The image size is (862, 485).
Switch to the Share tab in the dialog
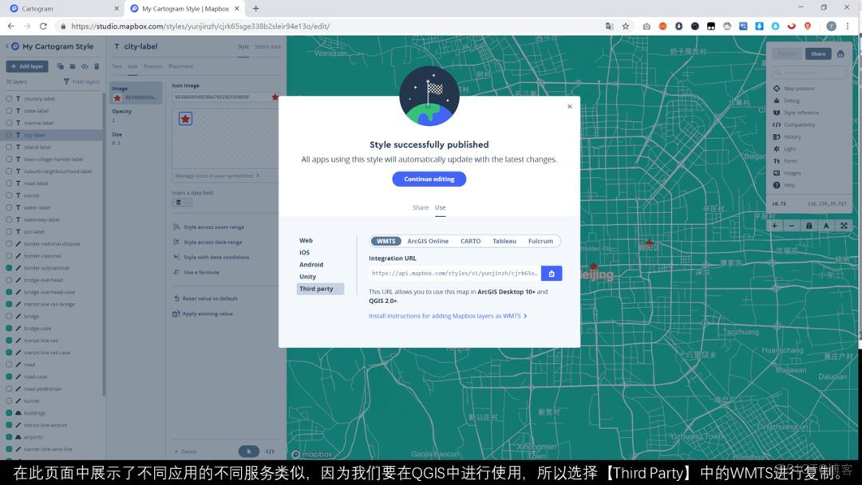click(421, 207)
